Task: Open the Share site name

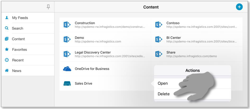Action: (171, 52)
